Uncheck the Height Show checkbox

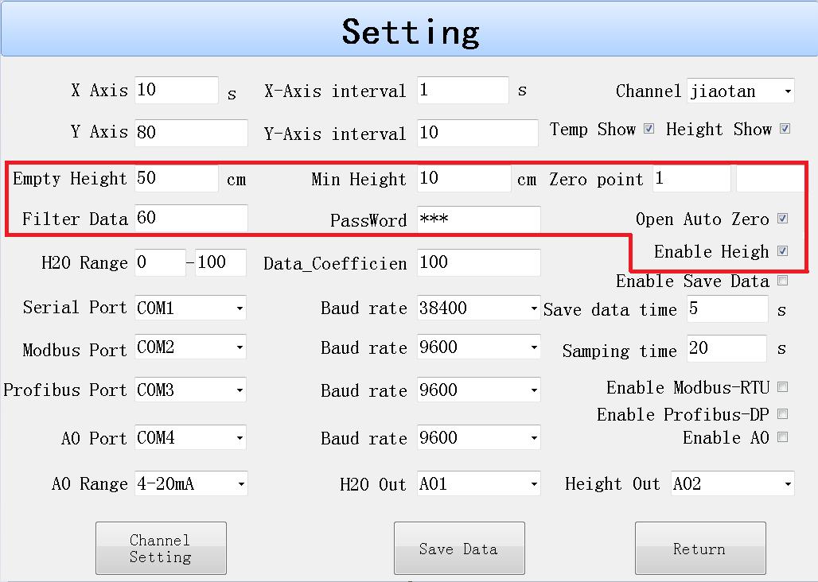(x=785, y=129)
